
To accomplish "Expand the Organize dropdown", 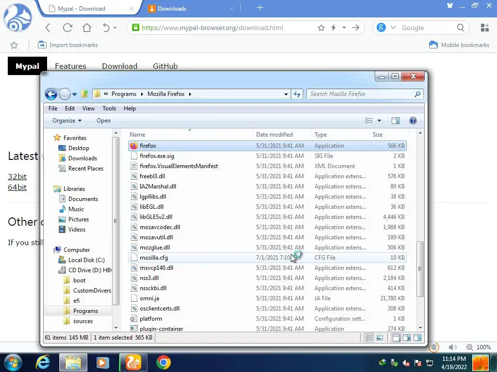I will pyautogui.click(x=67, y=121).
